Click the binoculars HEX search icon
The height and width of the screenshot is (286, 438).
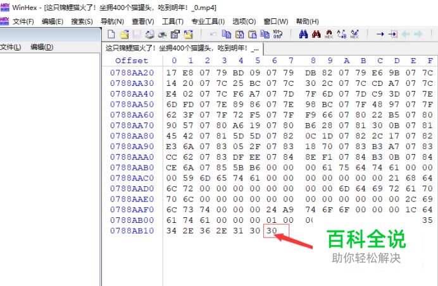328,34
